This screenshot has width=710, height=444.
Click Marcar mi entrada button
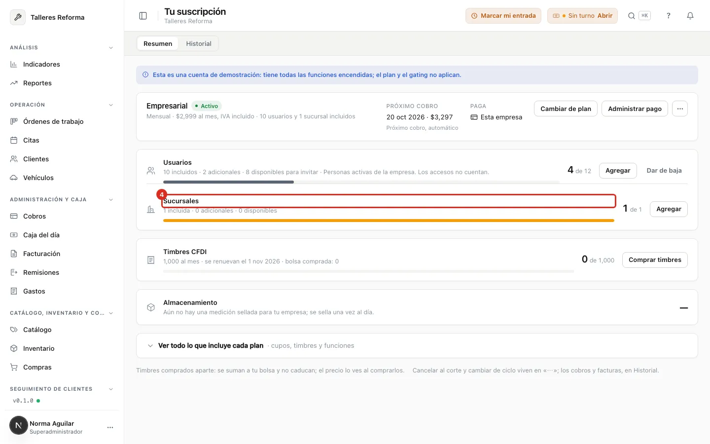pyautogui.click(x=503, y=16)
